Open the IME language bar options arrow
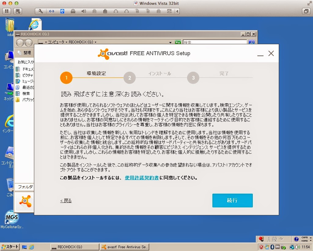 tap(311, 240)
